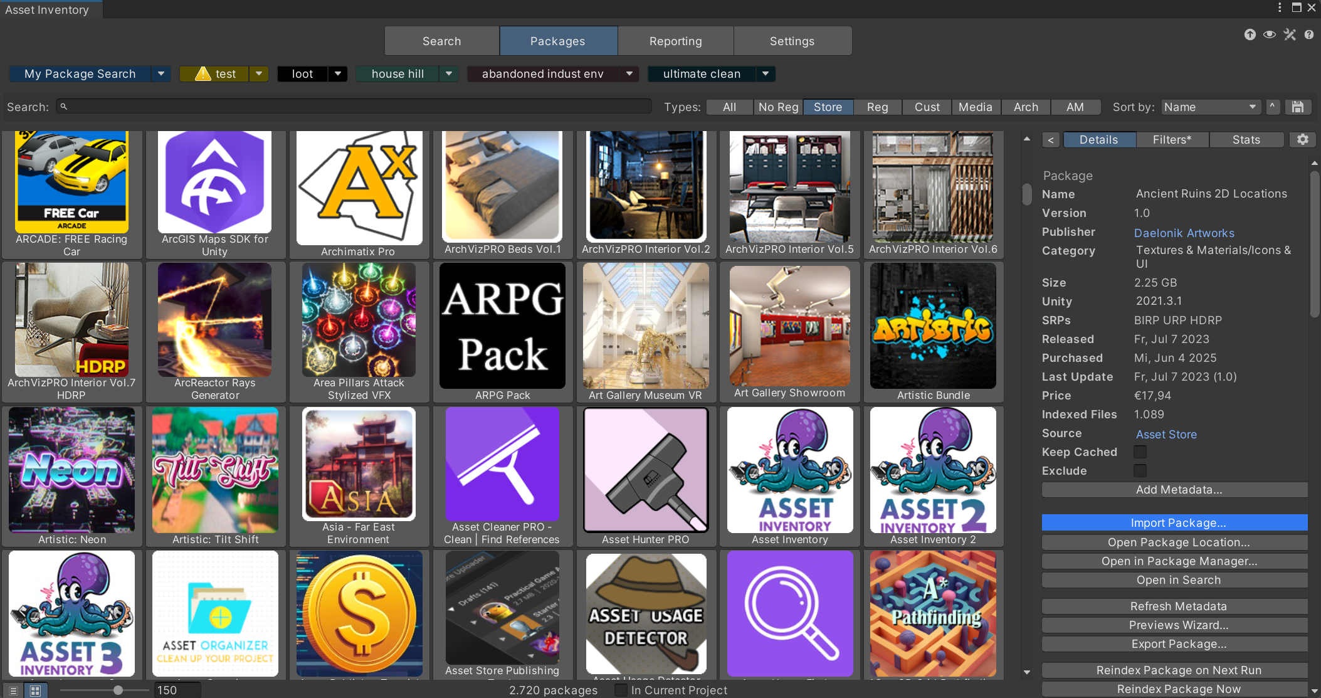Click the test search warning icon

[x=203, y=74]
